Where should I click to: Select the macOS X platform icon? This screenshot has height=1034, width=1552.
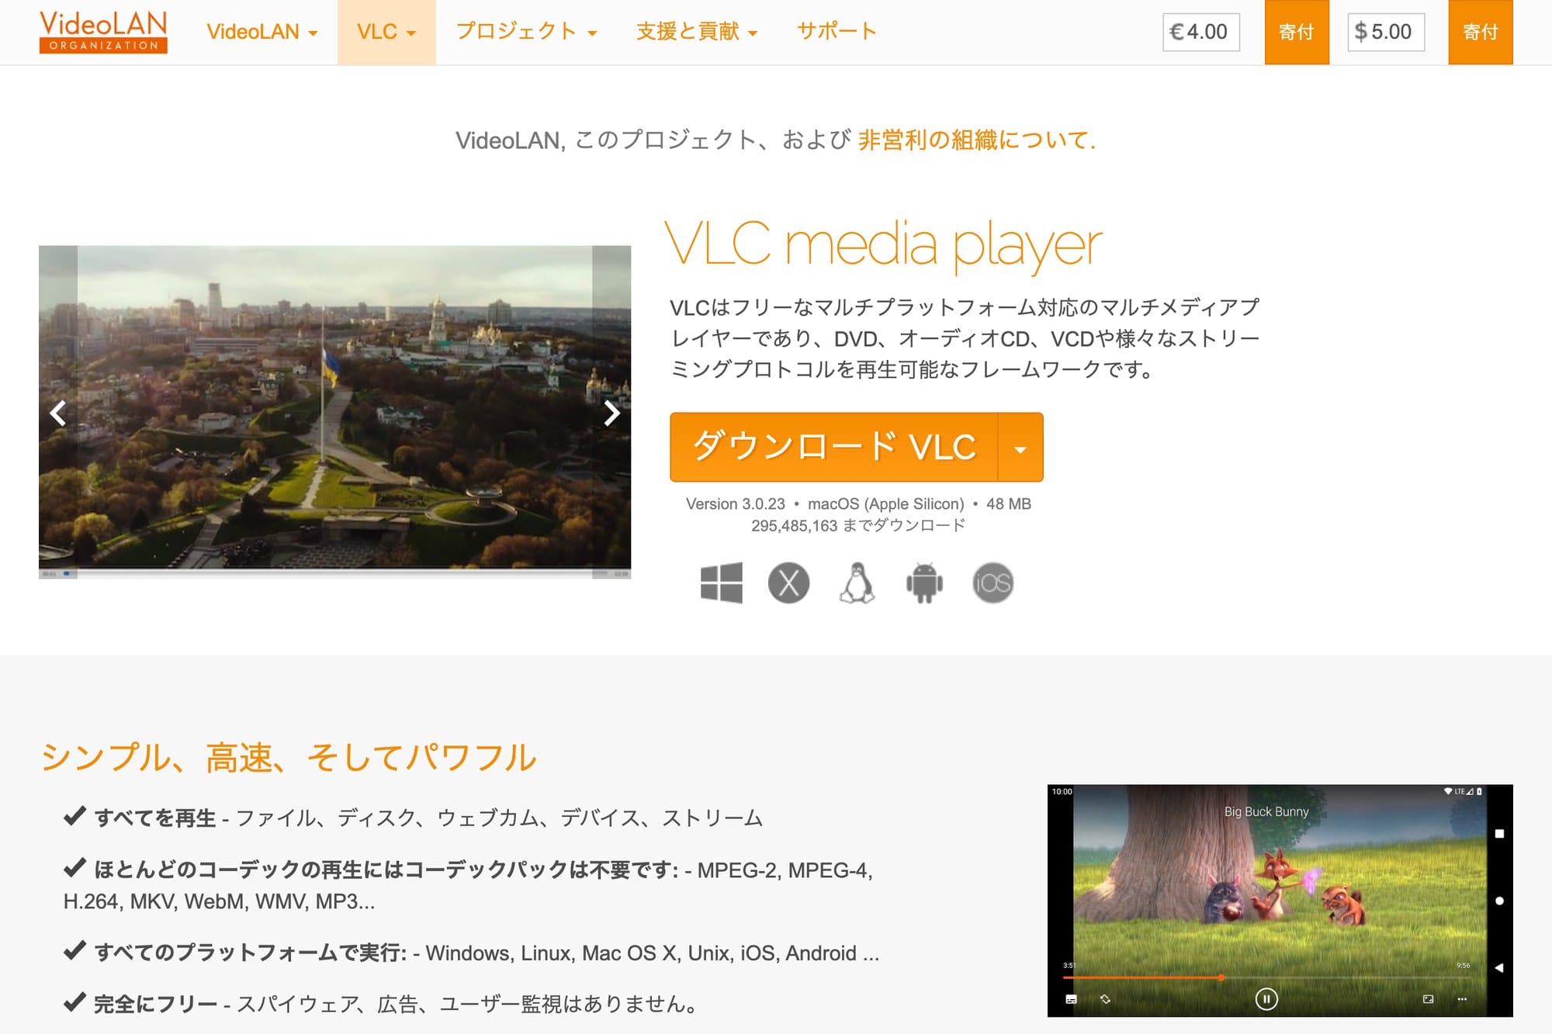pos(788,583)
